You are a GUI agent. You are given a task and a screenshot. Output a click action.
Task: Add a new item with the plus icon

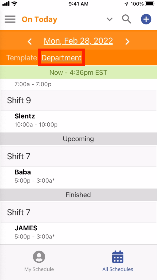(146, 19)
